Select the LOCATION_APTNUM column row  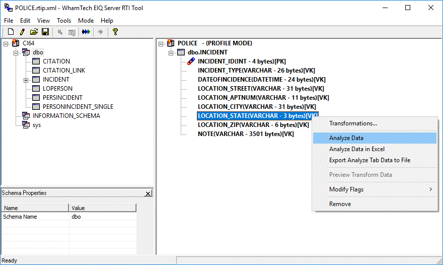pos(263,98)
